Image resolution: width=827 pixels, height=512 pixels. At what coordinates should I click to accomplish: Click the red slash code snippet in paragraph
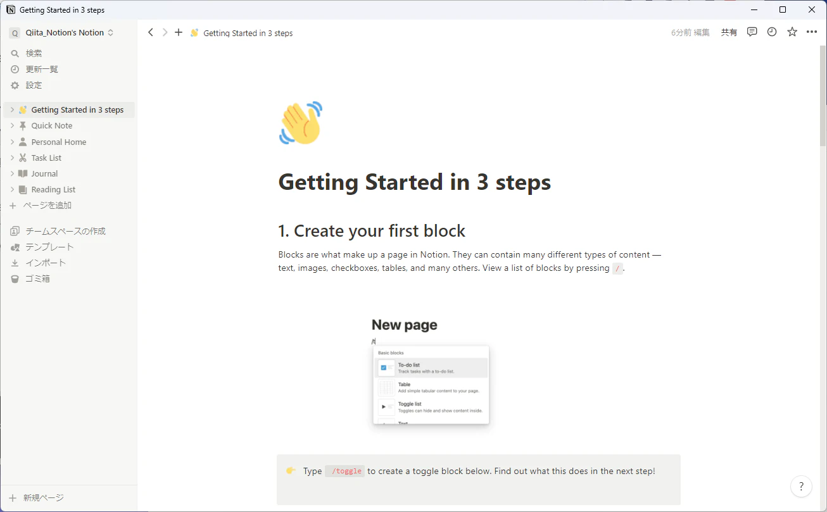tap(618, 268)
